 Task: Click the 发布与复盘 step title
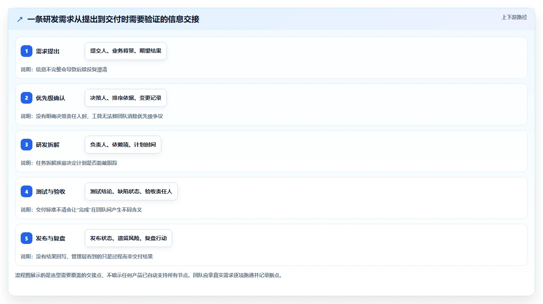[x=50, y=238]
